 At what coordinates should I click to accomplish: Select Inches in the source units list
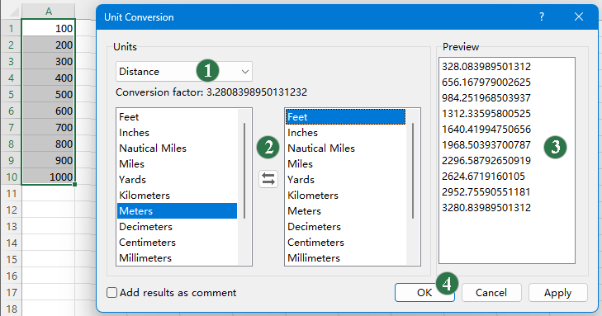coord(177,133)
